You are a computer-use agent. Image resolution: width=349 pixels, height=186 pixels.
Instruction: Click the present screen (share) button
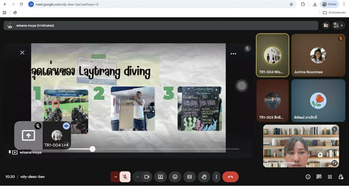tap(160, 177)
